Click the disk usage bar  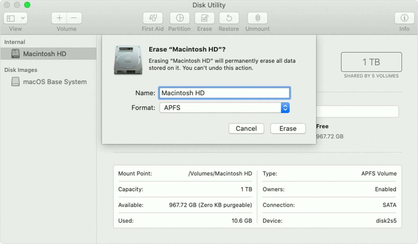click(x=357, y=111)
